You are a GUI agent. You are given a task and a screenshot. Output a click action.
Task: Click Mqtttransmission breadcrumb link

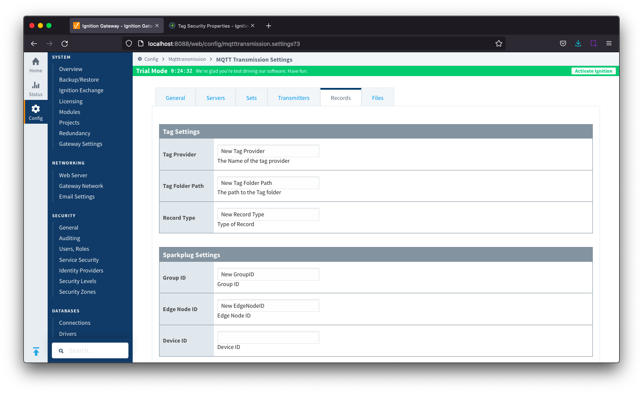[187, 59]
